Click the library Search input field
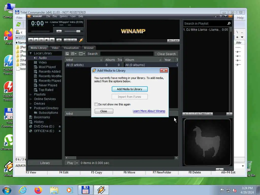Viewport: 260px width, 195px height. point(127,54)
